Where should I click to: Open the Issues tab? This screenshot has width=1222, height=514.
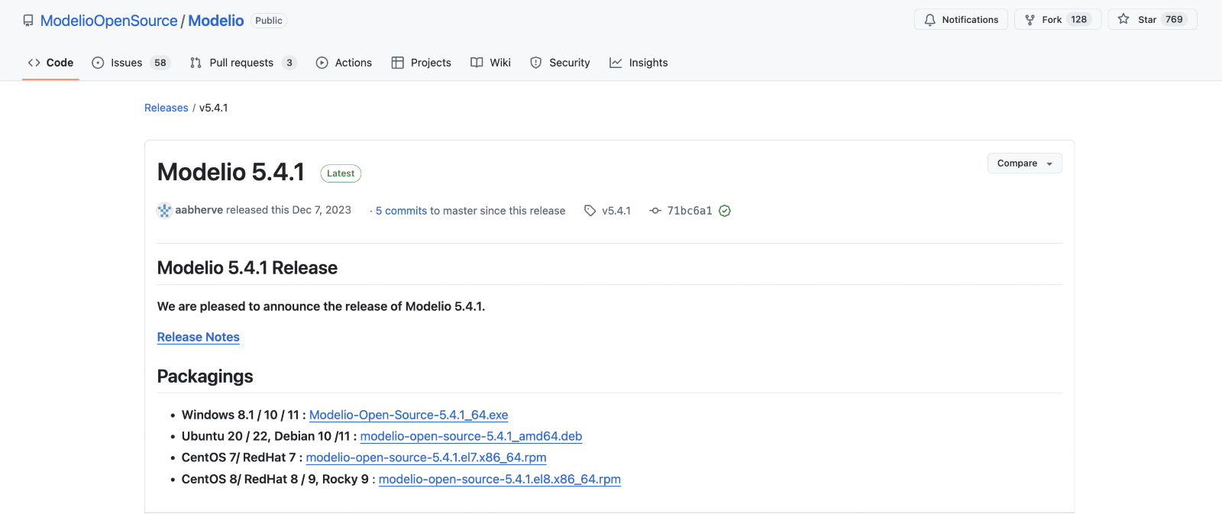(127, 63)
